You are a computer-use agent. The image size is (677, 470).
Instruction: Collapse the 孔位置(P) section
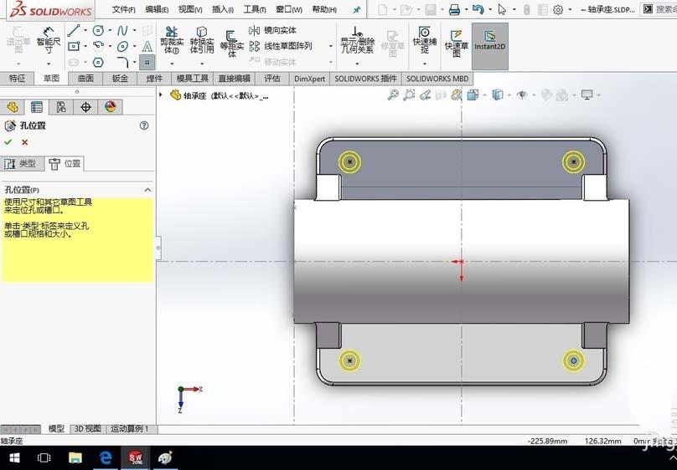pyautogui.click(x=147, y=190)
